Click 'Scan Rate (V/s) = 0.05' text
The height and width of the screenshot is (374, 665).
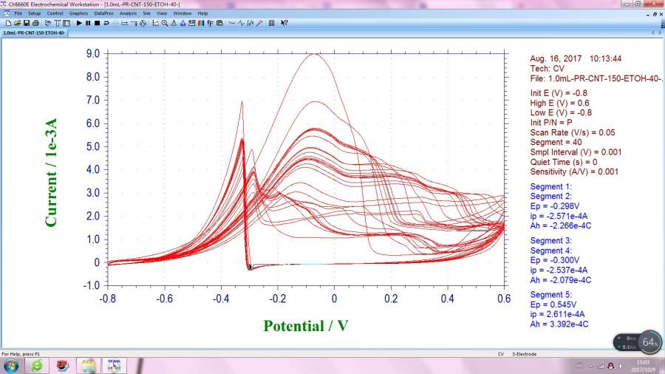click(x=573, y=132)
